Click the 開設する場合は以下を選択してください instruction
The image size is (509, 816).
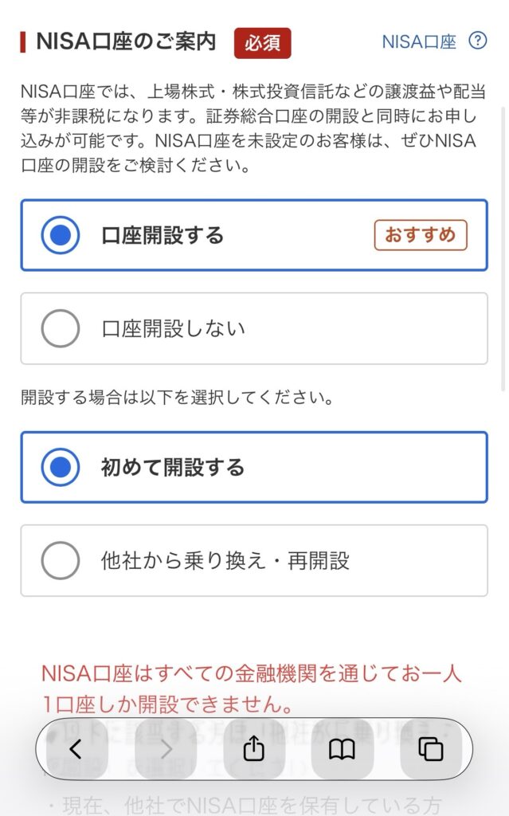pyautogui.click(x=176, y=397)
